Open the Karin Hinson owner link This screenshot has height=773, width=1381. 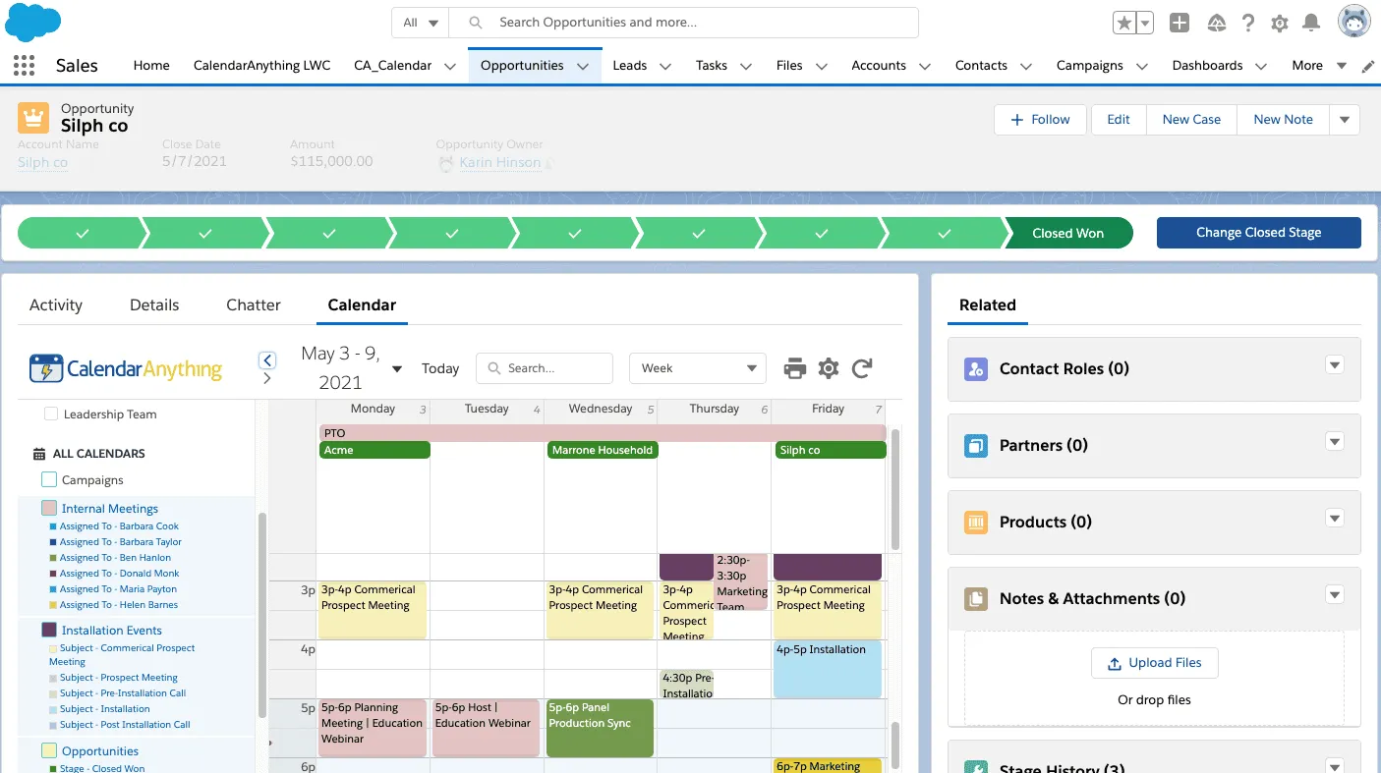pos(500,162)
